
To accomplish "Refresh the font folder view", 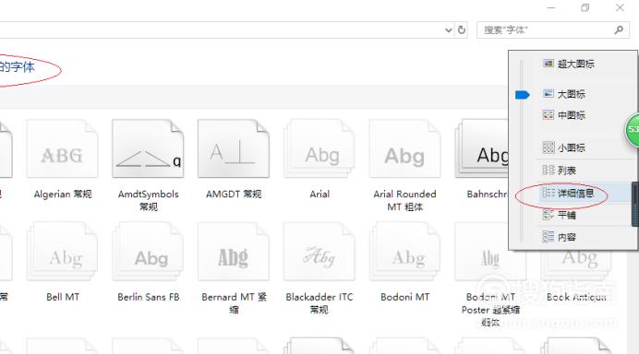I will 462,29.
